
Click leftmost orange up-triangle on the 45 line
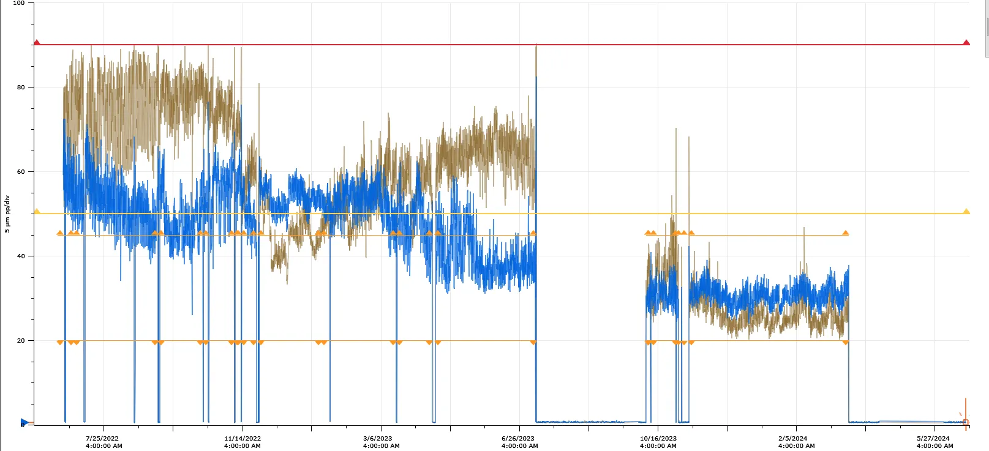coord(59,233)
